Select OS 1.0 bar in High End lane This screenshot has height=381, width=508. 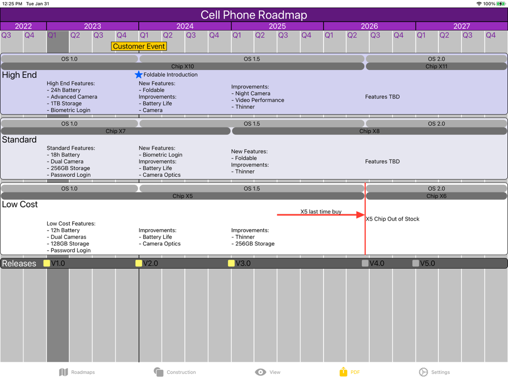pyautogui.click(x=69, y=59)
